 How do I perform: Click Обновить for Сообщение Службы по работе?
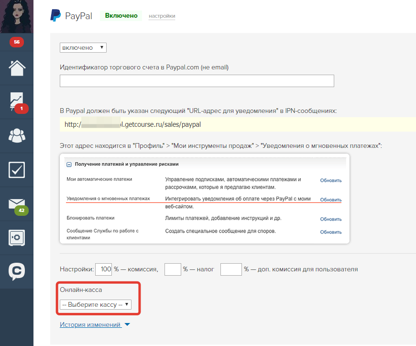(331, 232)
